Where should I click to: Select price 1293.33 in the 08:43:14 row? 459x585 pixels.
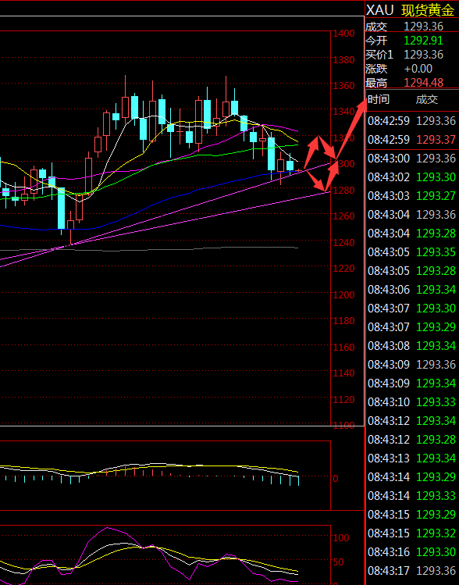[436, 495]
